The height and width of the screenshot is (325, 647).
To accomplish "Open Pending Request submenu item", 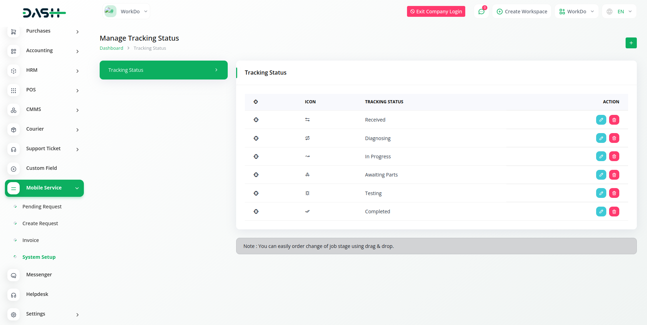I will (42, 207).
